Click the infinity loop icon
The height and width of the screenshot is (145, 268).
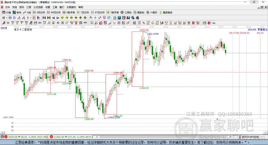coord(214,23)
